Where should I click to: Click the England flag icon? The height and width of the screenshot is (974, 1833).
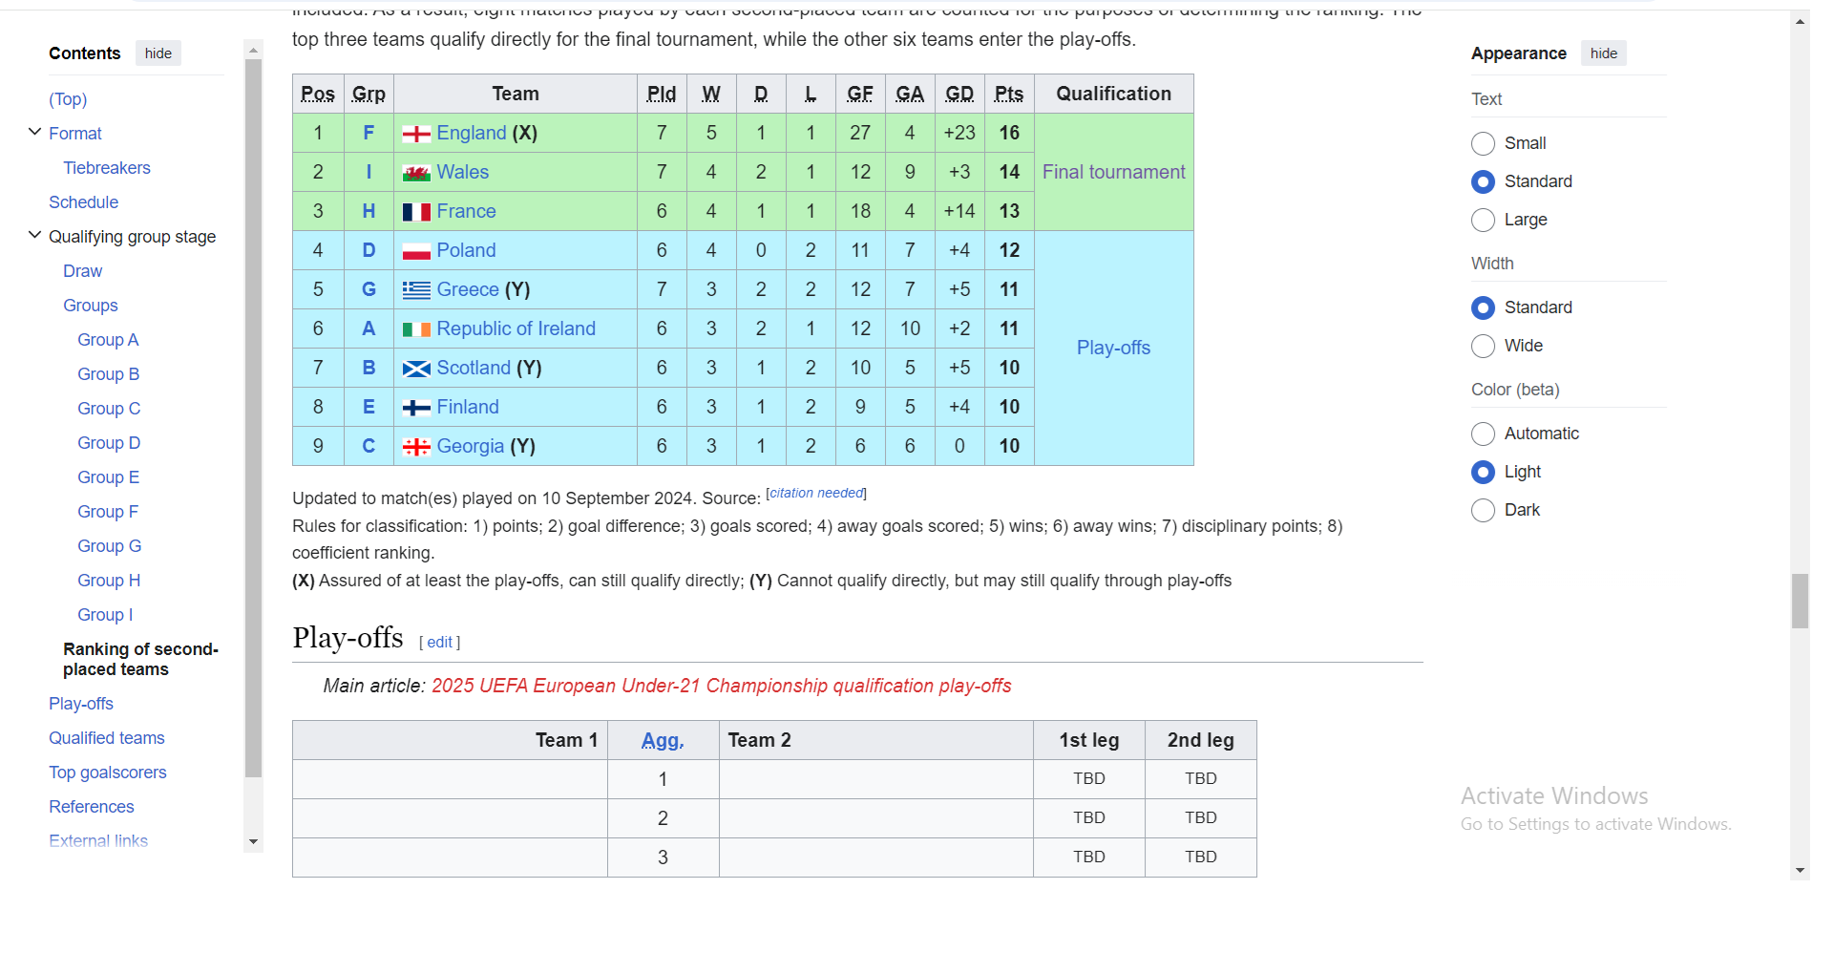pyautogui.click(x=416, y=134)
